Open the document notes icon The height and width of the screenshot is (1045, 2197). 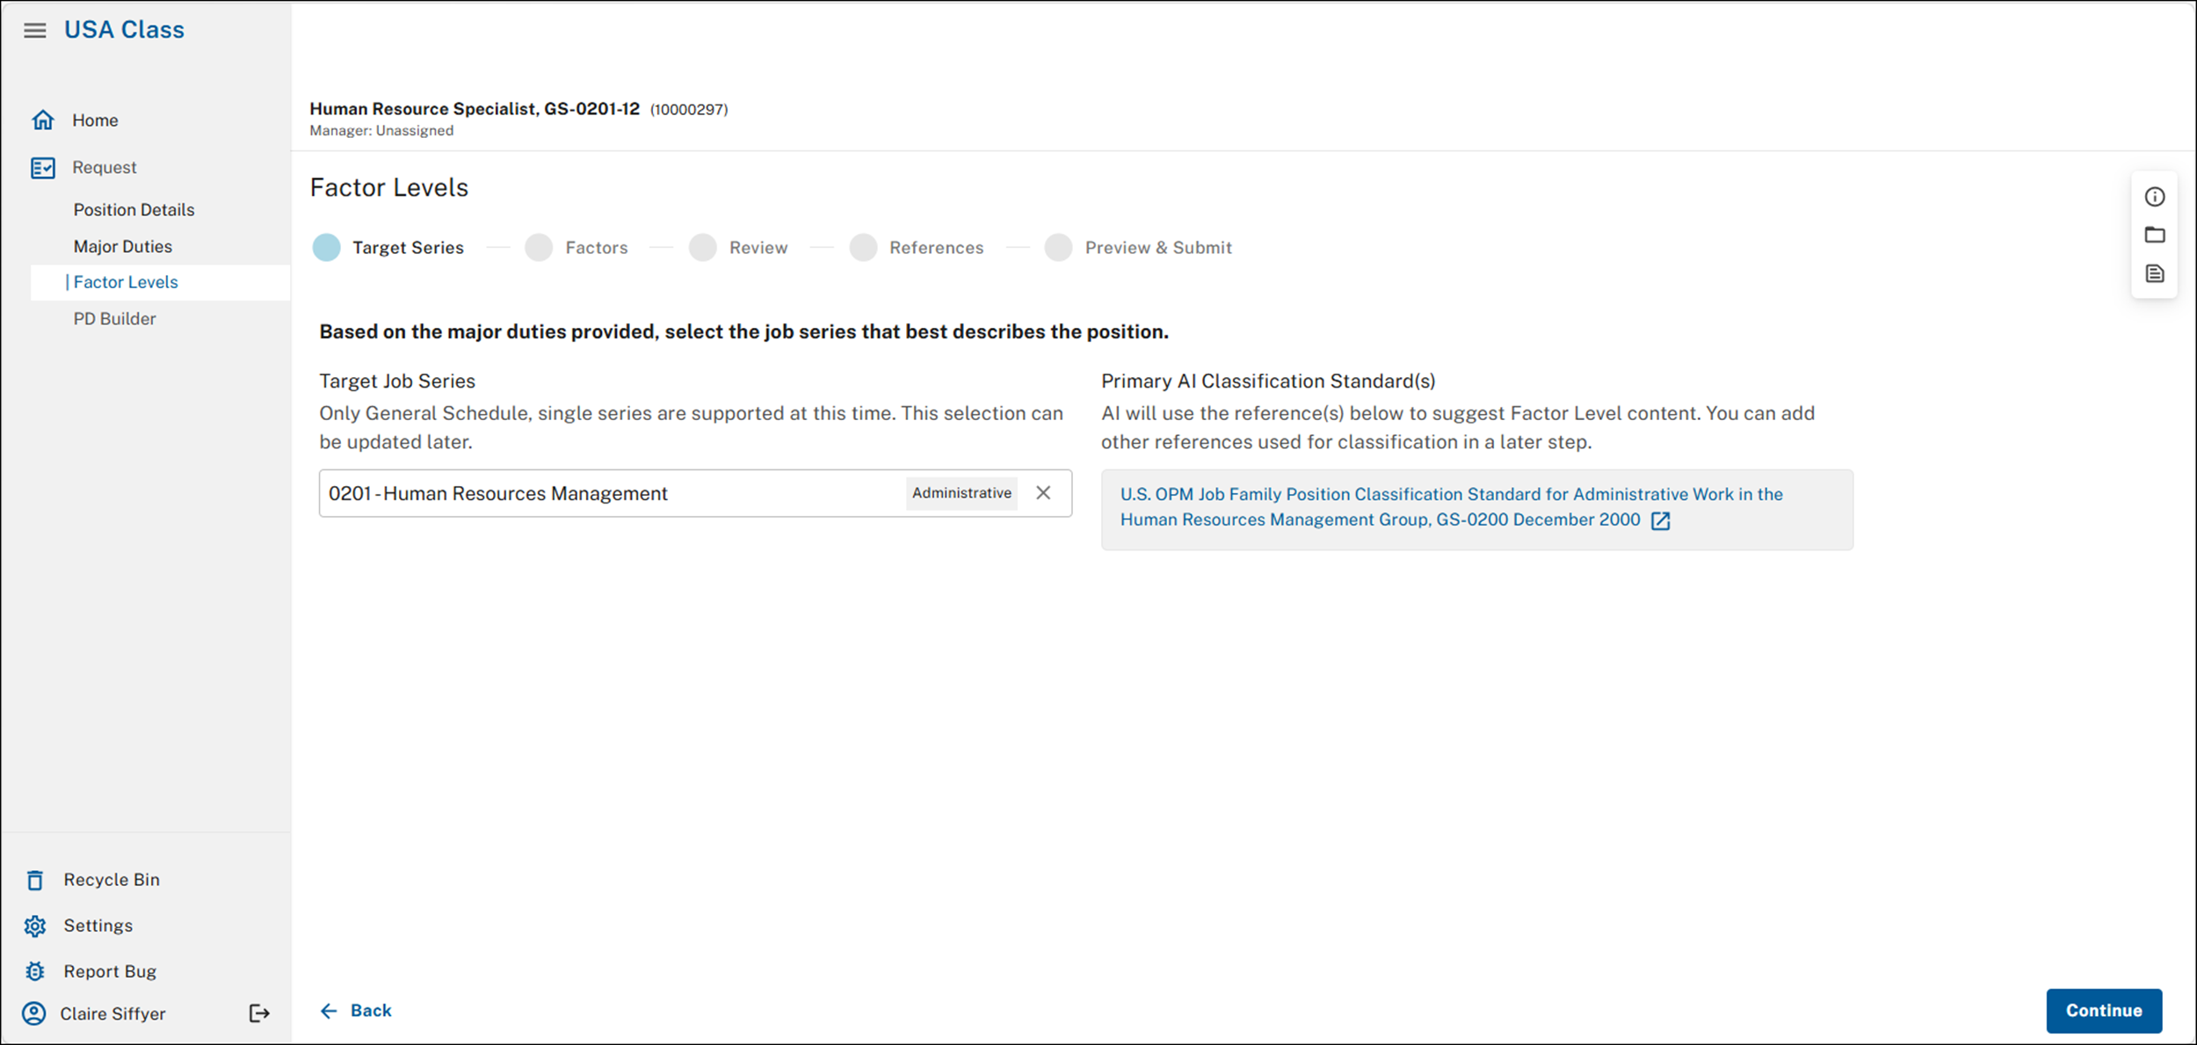[2155, 273]
